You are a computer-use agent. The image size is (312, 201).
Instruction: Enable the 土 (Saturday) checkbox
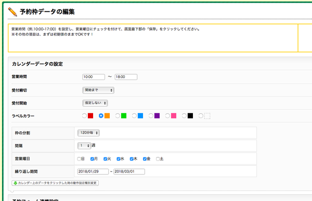click(x=158, y=159)
